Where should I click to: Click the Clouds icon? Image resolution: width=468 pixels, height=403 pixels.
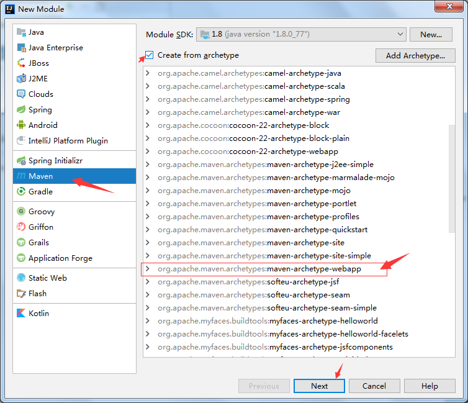pyautogui.click(x=21, y=94)
